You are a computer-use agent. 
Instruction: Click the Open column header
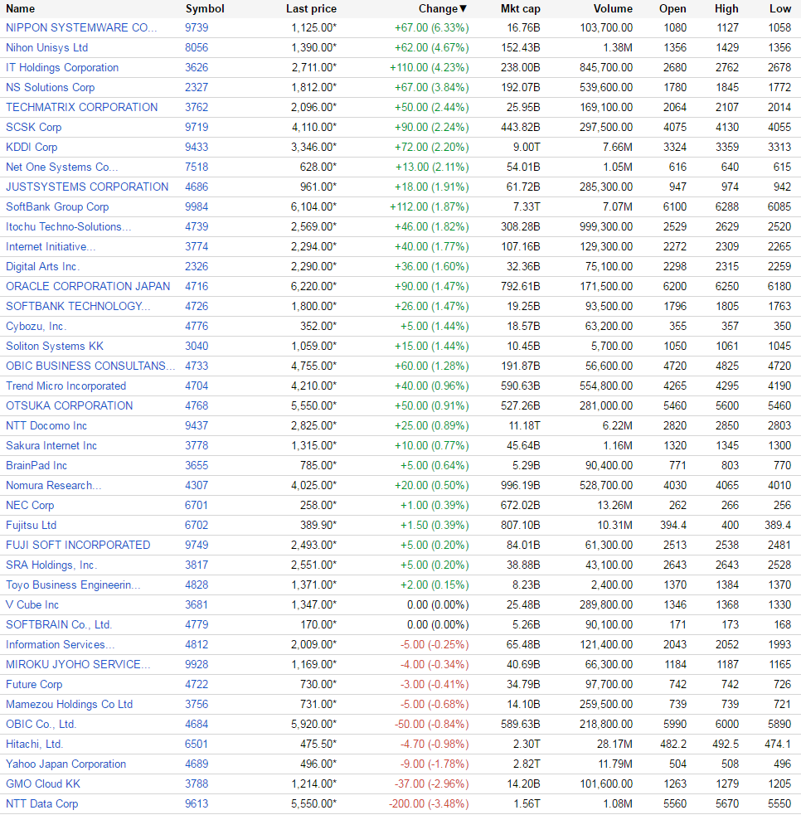click(672, 9)
